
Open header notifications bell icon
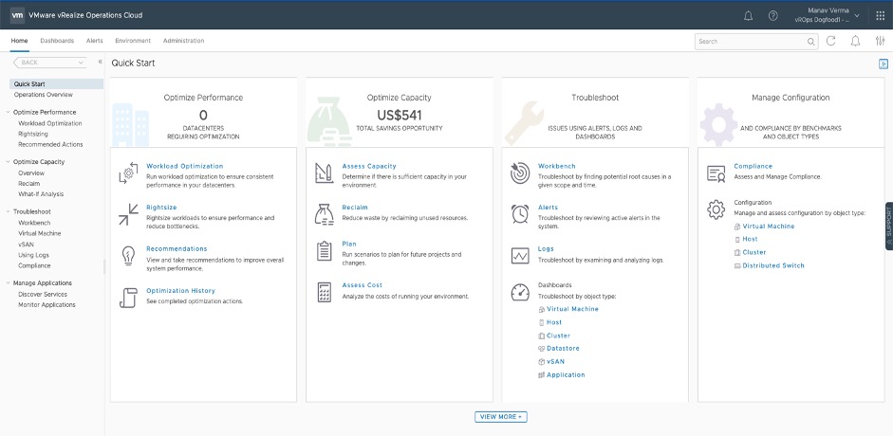[749, 16]
